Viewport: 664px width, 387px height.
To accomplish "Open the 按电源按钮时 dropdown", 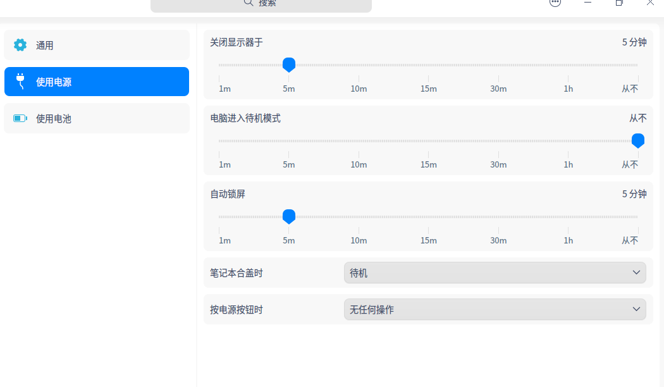I will 495,309.
